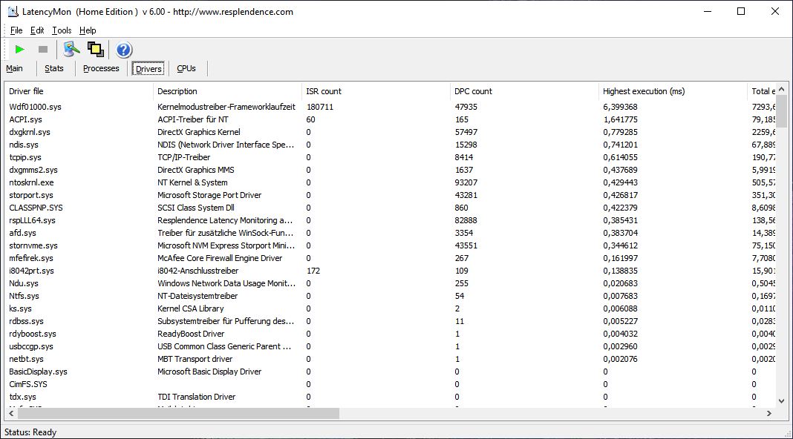This screenshot has height=439, width=793.
Task: Select the Wdf01000.sys driver row
Action: (35, 107)
